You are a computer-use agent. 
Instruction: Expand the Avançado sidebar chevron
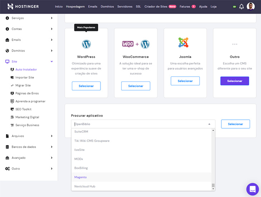51,158
